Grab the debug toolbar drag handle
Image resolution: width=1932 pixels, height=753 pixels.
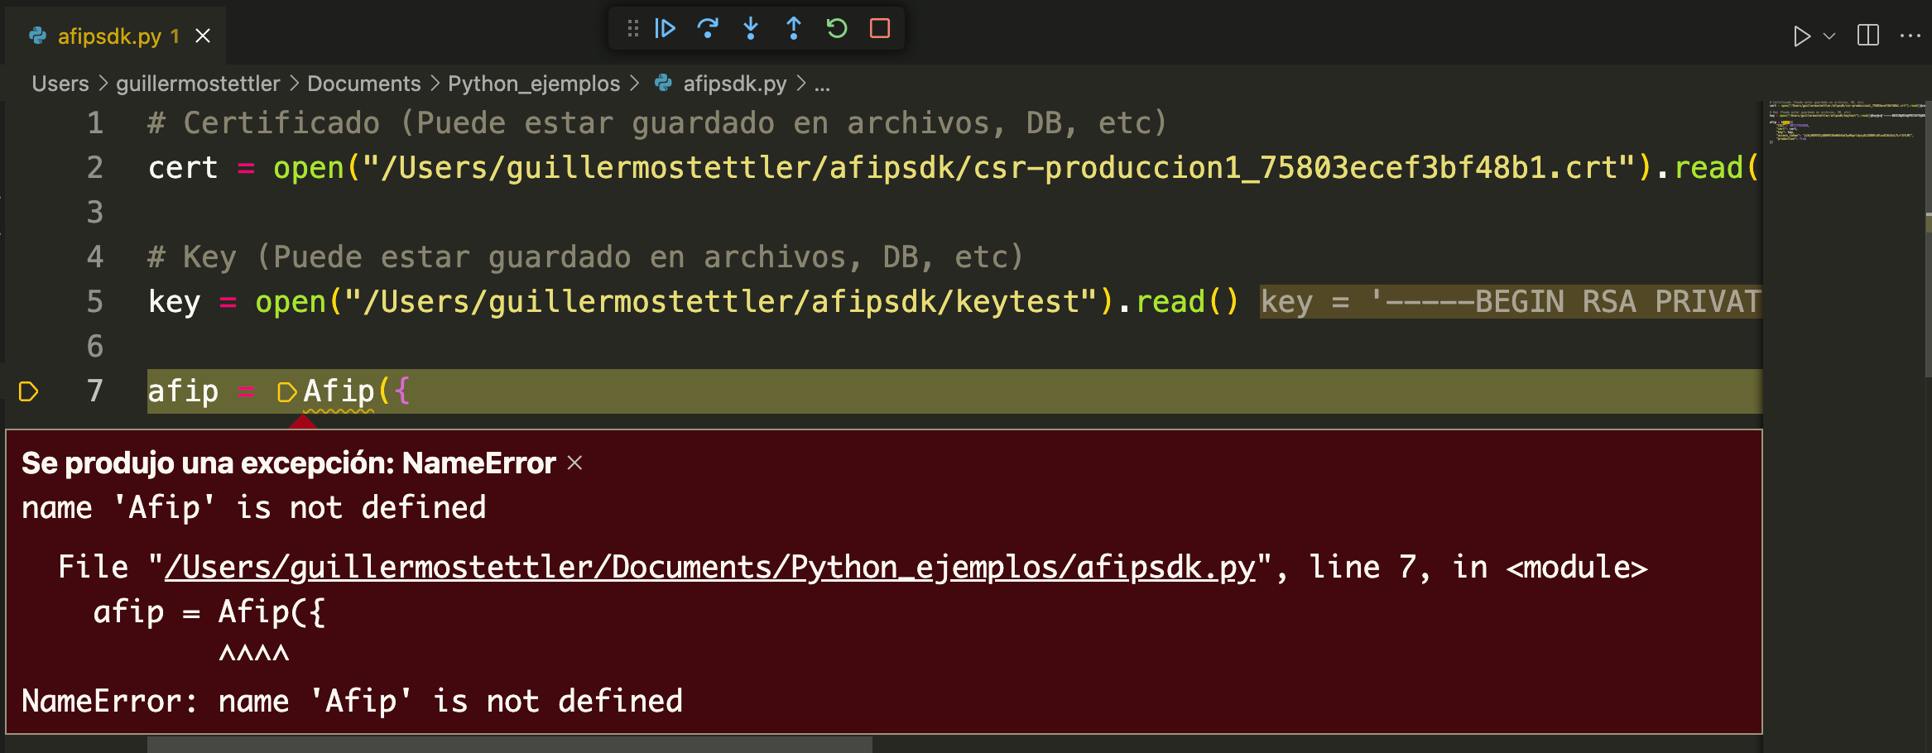point(633,29)
